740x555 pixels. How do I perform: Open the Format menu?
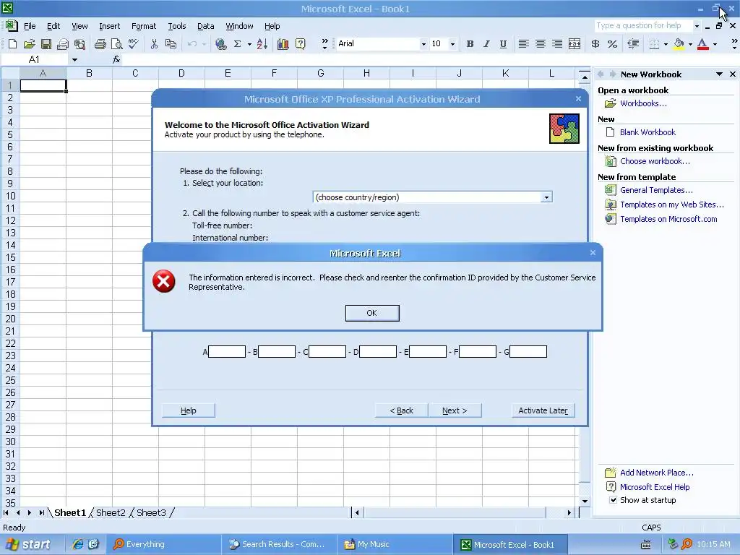tap(144, 26)
